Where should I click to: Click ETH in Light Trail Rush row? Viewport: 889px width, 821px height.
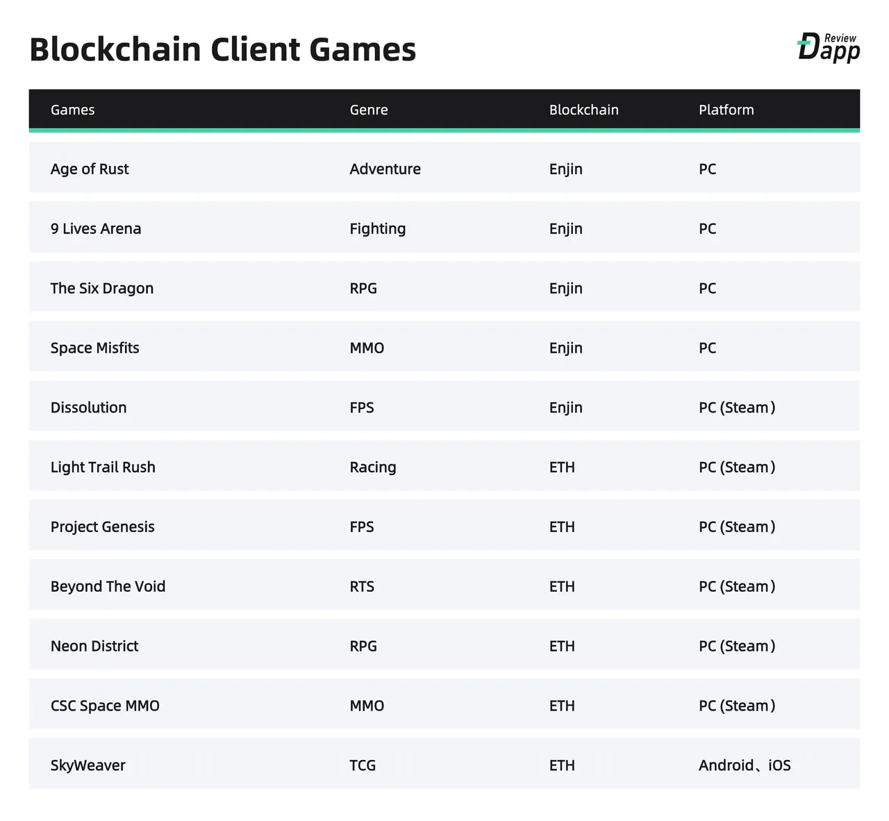coord(562,467)
